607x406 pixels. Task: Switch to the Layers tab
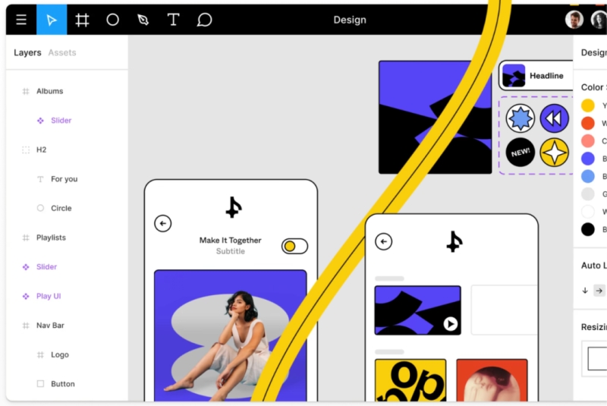(27, 52)
